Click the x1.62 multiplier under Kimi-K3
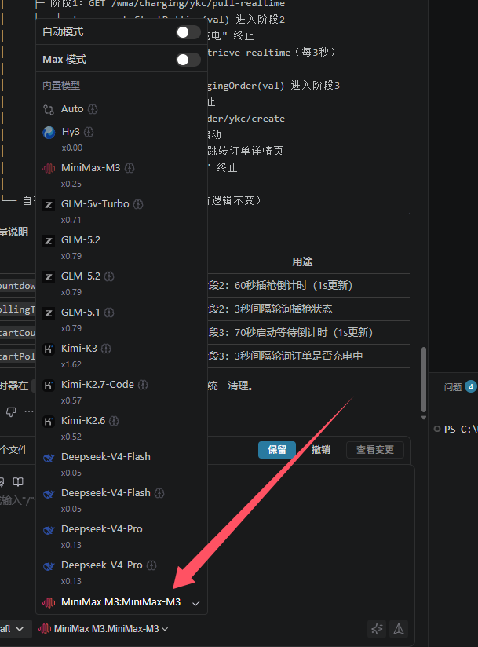Viewport: 478px width, 647px height. click(x=71, y=364)
